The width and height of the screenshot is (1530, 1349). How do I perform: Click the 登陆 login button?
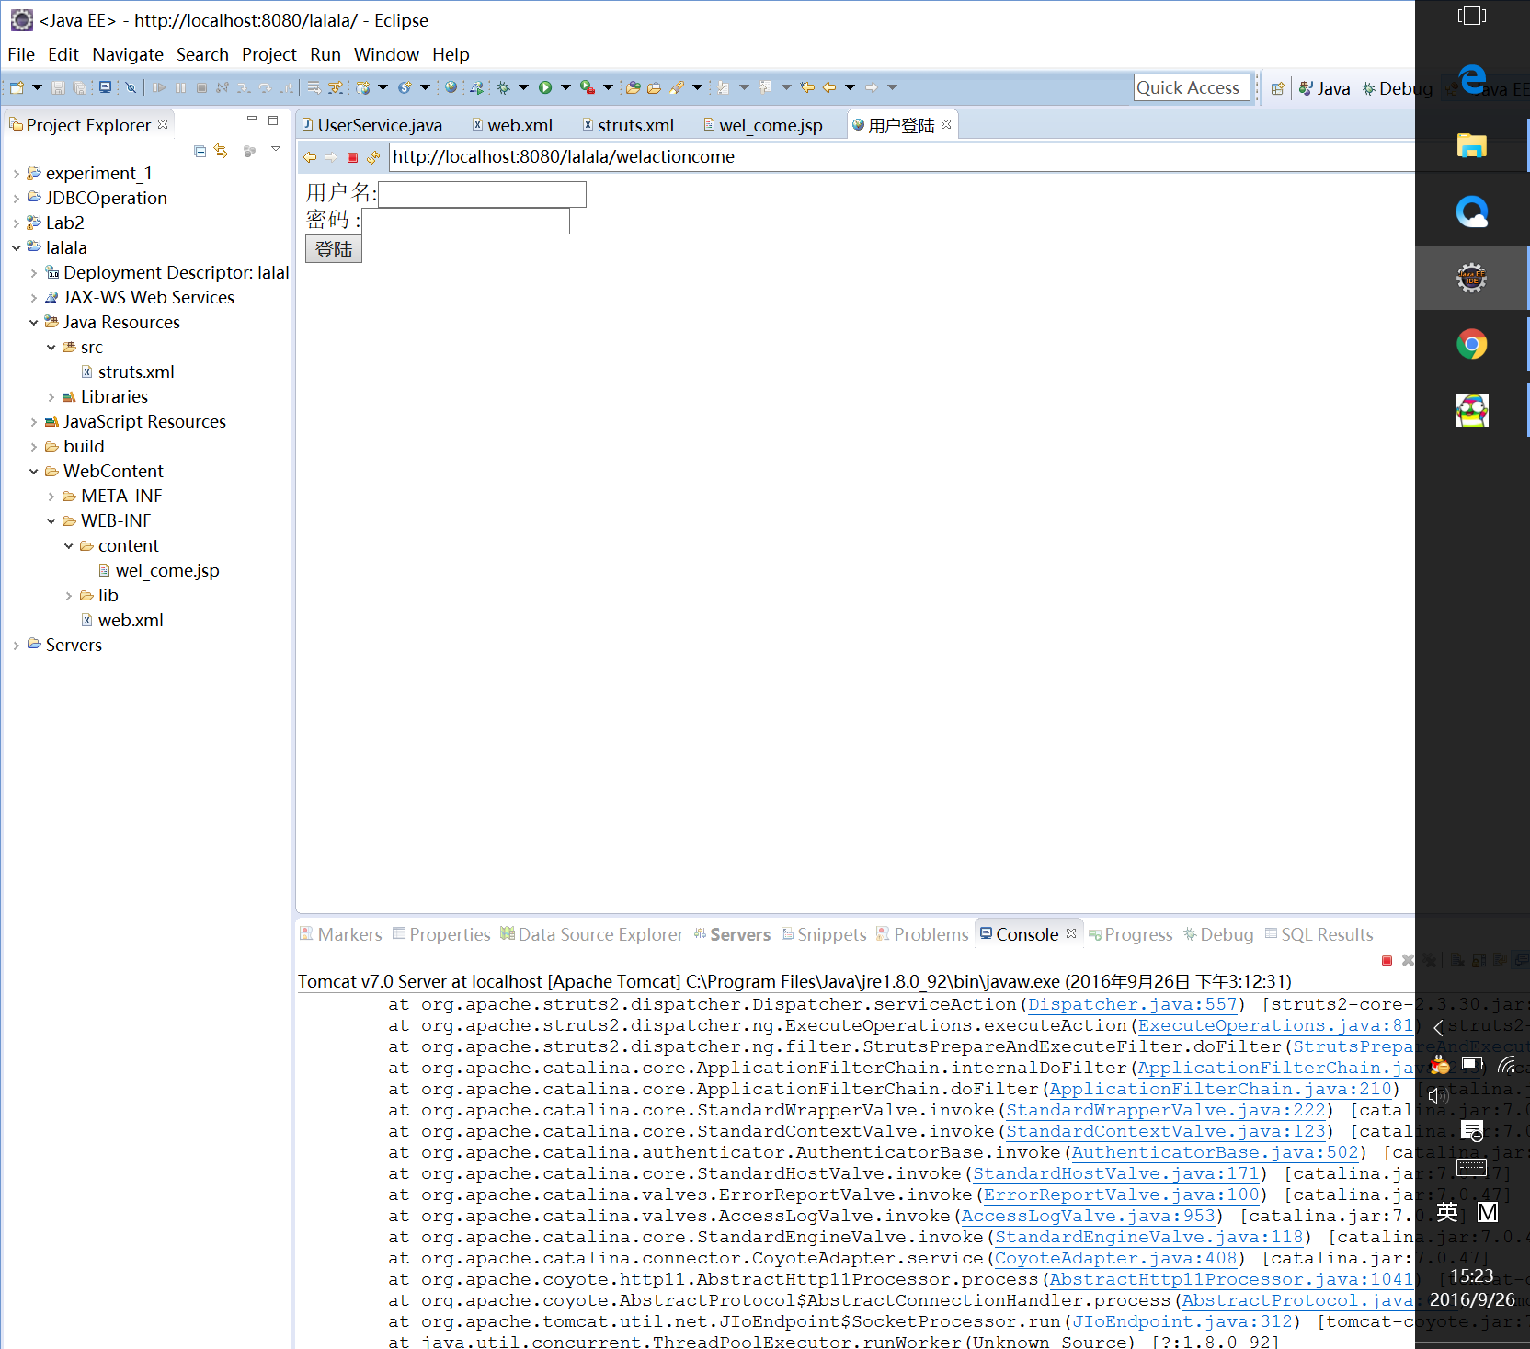point(334,249)
